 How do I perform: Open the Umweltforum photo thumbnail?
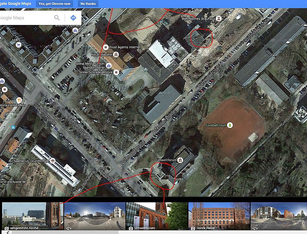point(157,216)
